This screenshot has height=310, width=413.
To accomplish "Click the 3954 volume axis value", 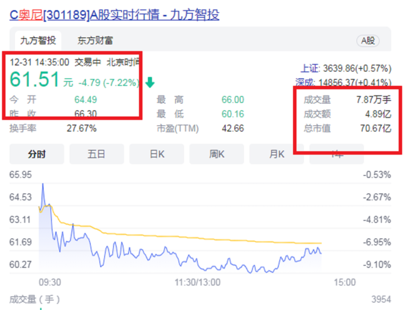I will [x=381, y=299].
